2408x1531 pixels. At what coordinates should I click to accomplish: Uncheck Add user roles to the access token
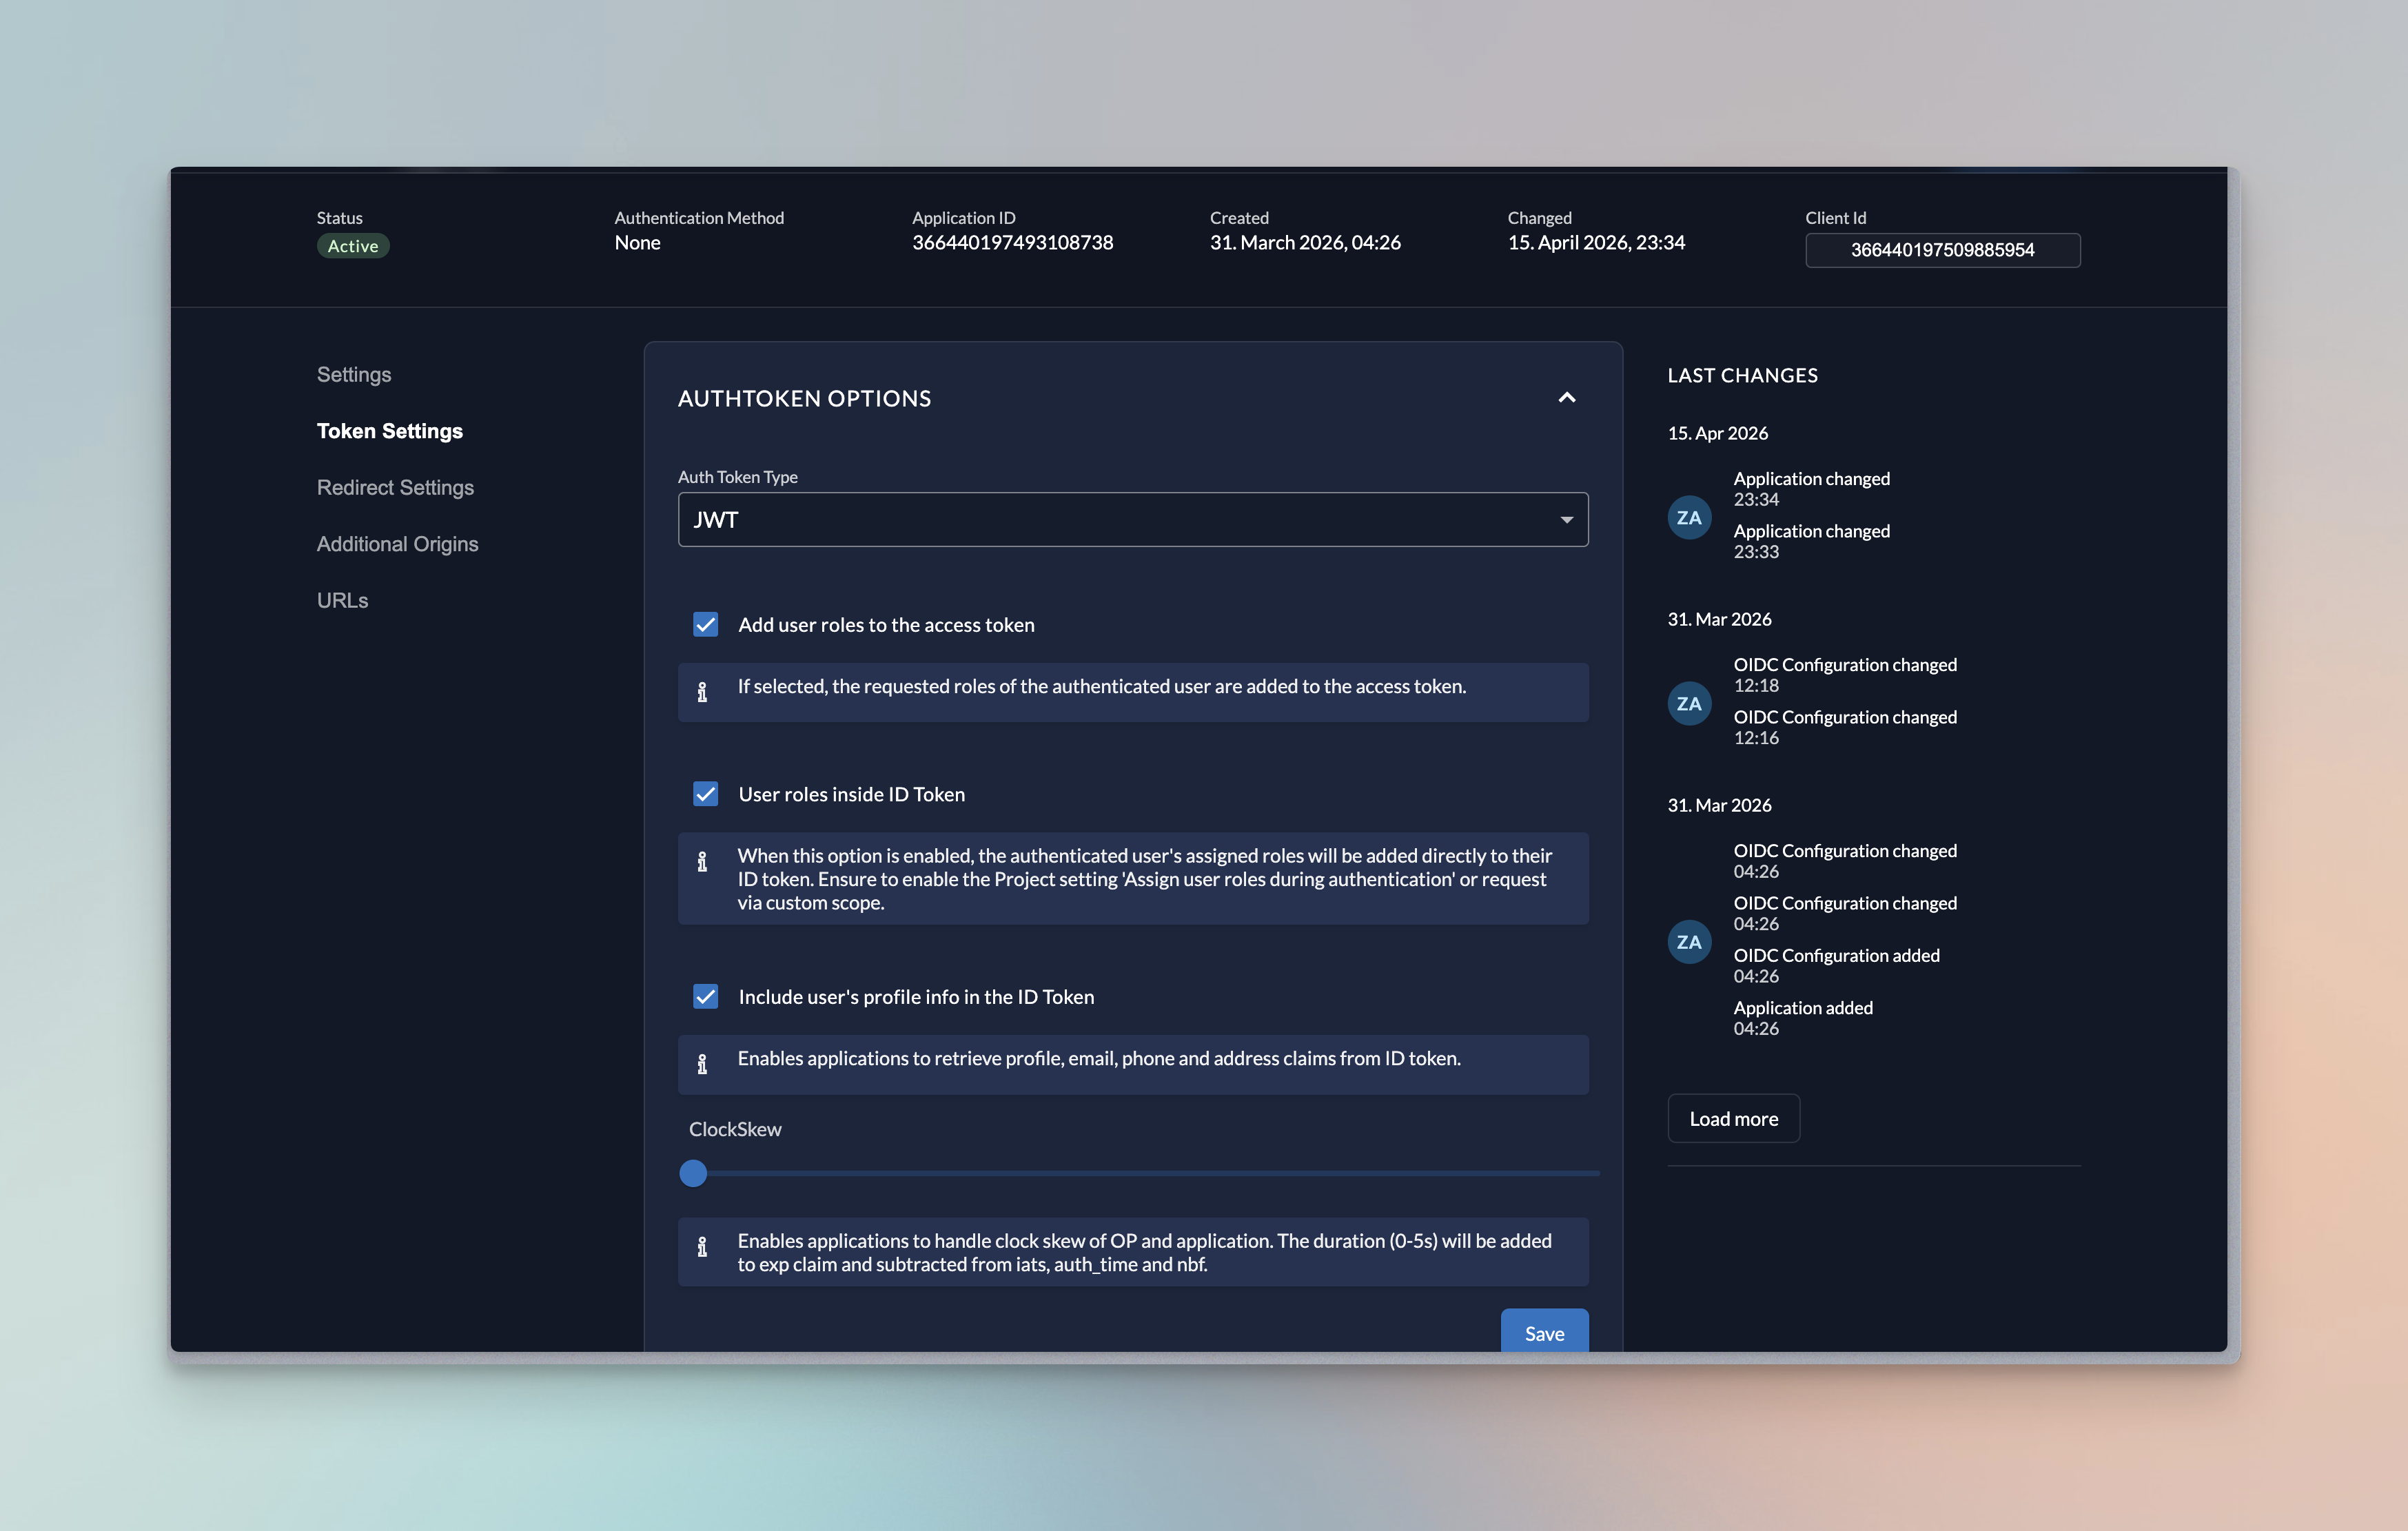[x=705, y=624]
